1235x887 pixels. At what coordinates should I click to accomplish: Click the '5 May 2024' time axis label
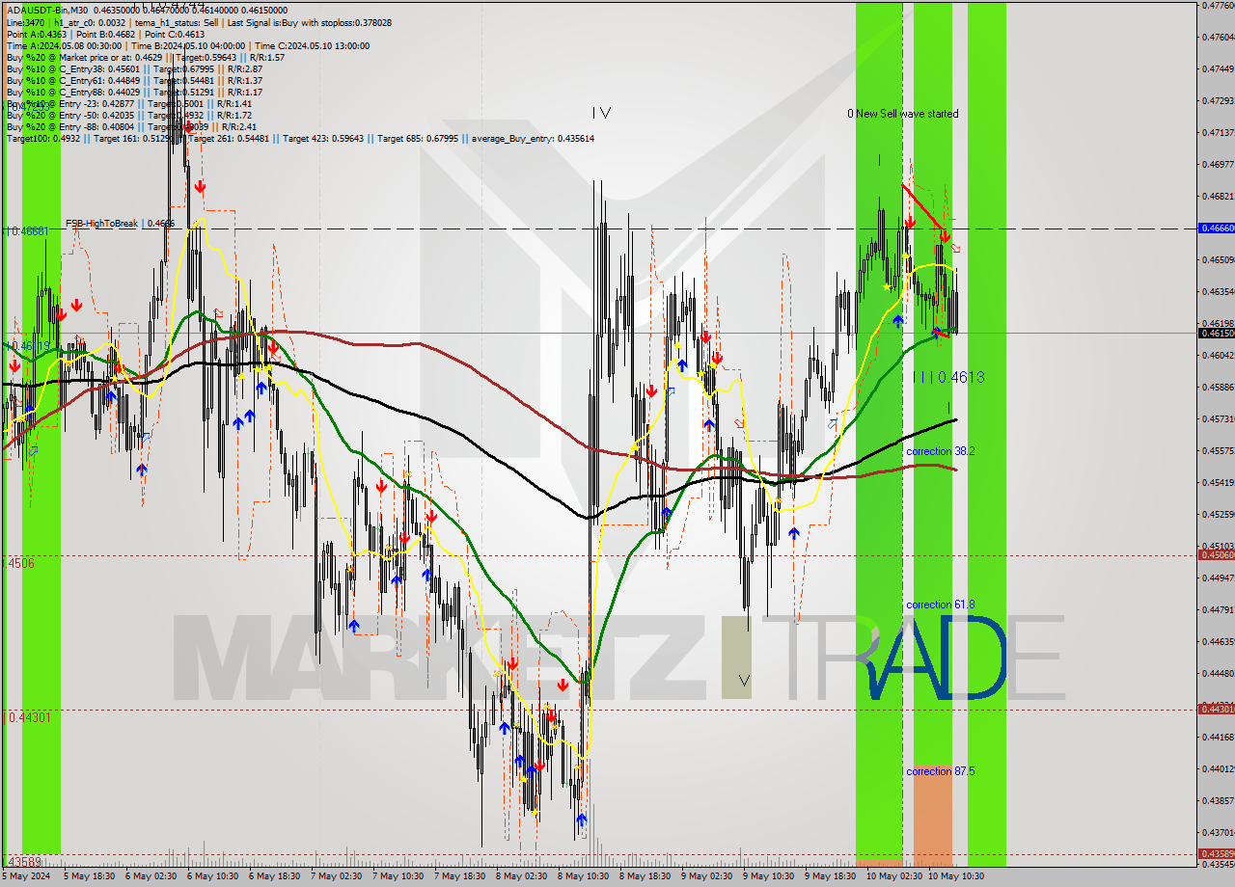(x=26, y=876)
